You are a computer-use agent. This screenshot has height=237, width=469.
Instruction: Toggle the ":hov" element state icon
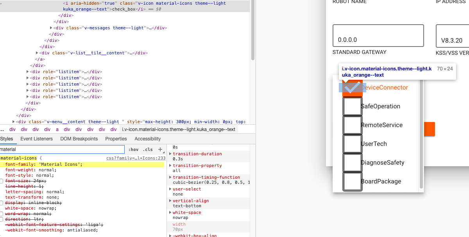click(134, 149)
